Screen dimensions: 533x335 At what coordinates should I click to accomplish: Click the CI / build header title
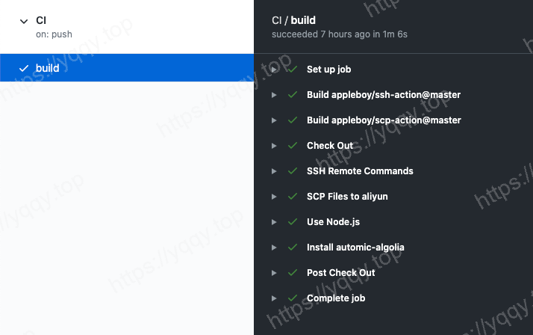click(293, 20)
